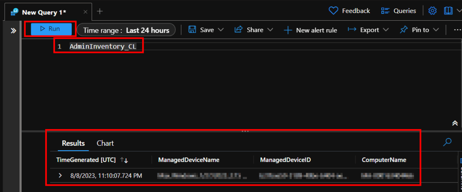Screen dimensions: 462x192
Task: Open the documentation book icon
Action: (448, 11)
